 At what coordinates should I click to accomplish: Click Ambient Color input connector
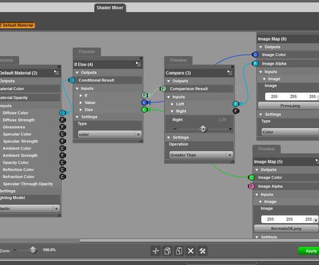click(x=62, y=148)
